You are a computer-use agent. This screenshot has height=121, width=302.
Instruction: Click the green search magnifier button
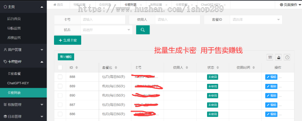tap(143, 30)
